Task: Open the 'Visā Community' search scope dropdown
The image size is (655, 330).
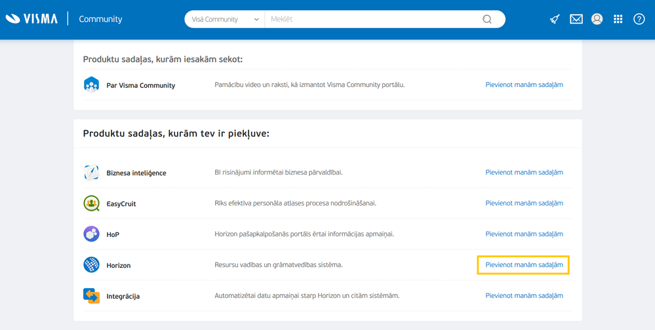Action: 225,19
